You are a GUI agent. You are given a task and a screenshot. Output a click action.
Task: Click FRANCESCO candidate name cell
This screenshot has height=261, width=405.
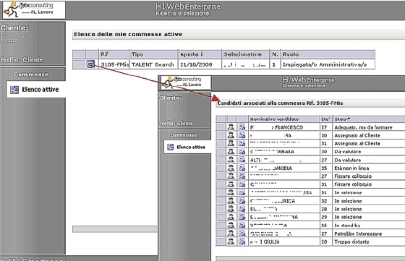click(x=284, y=127)
